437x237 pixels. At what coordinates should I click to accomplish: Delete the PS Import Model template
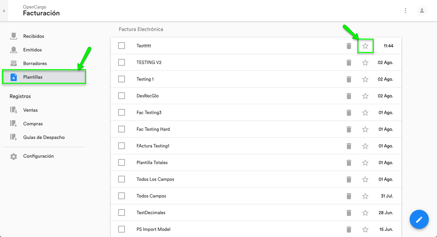point(349,230)
